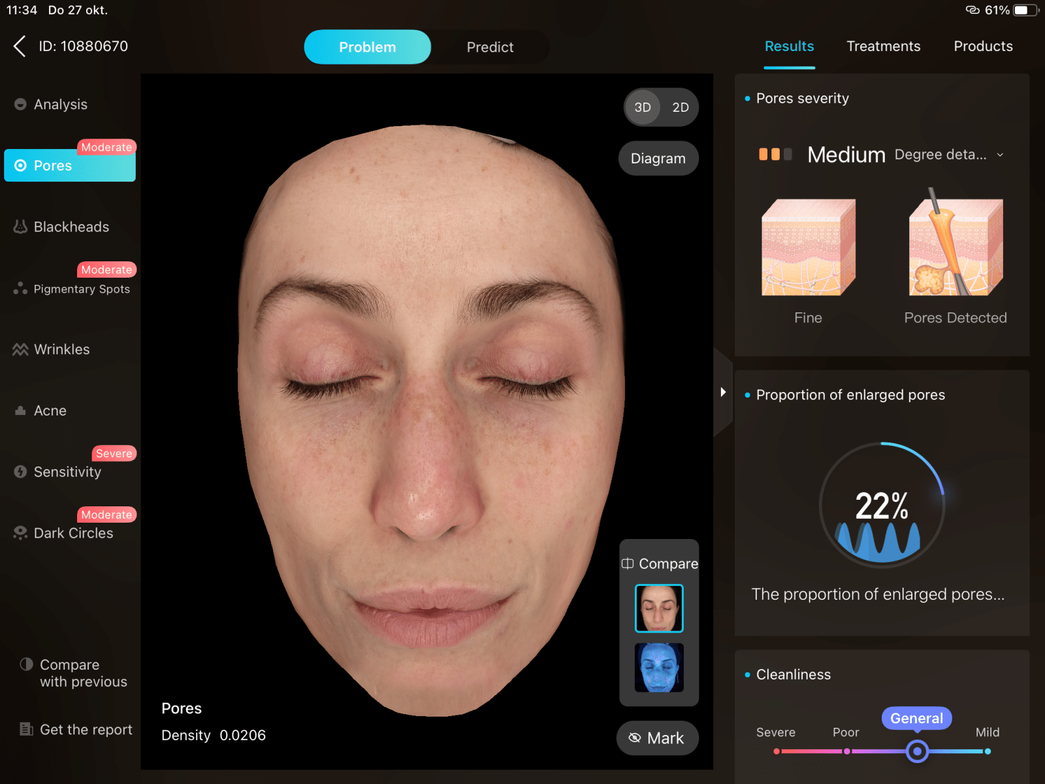Viewport: 1045px width, 784px height.
Task: Click the Predict button
Action: [490, 47]
